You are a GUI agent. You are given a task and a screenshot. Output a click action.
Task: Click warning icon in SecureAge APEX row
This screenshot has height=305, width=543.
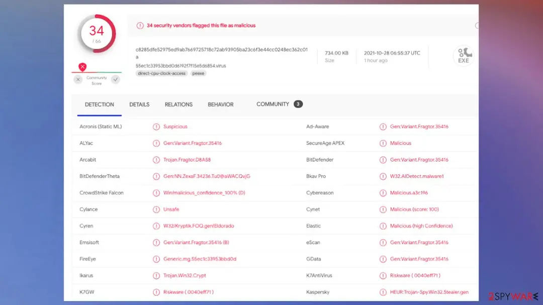coord(383,143)
